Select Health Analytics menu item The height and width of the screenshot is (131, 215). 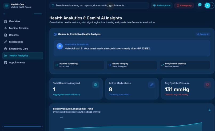(23, 56)
